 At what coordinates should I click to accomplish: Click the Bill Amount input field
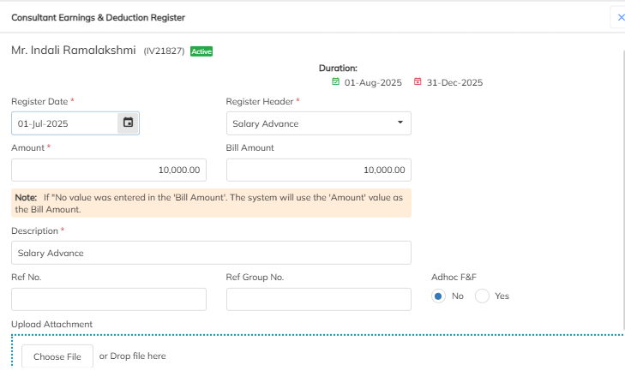[318, 170]
